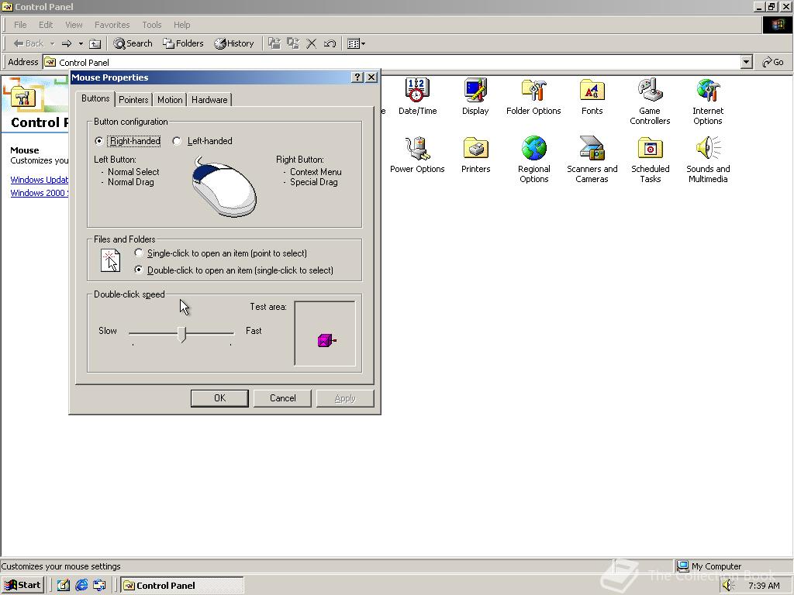Click the taskbar clock showing 7:39 AM
The height and width of the screenshot is (595, 794).
pos(764,586)
